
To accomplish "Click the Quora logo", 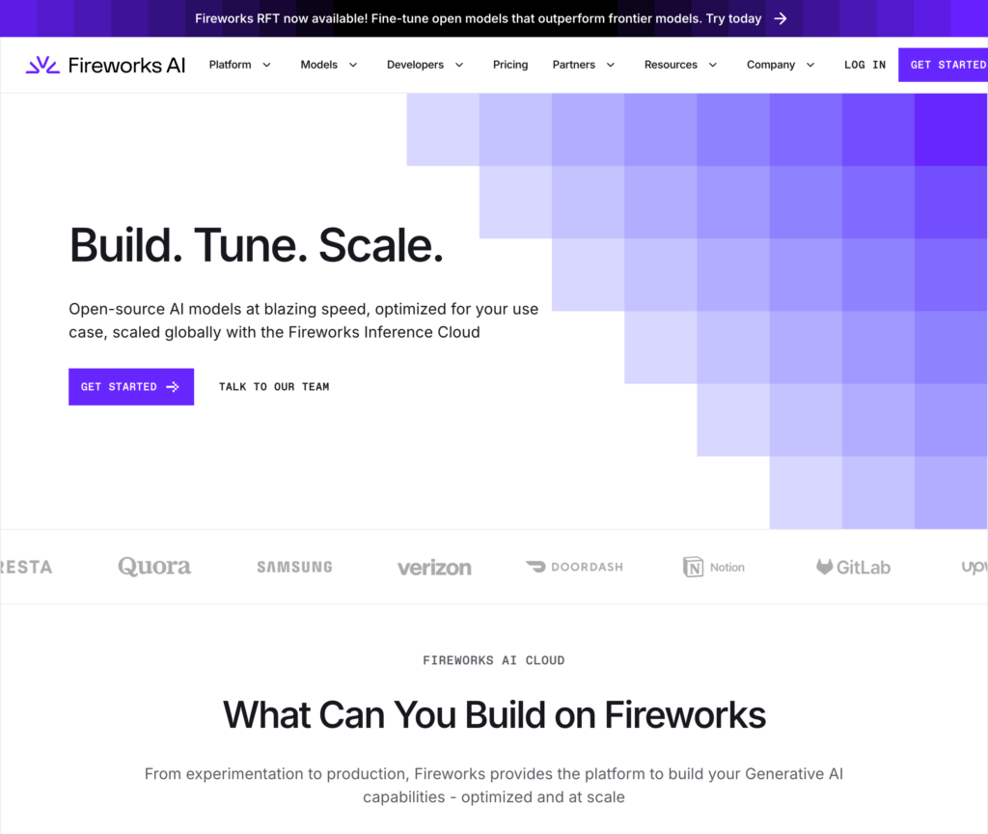I will coord(154,567).
